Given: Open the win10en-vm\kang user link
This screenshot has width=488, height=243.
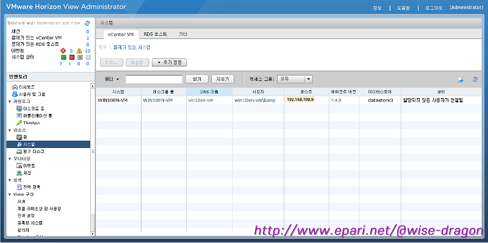Looking at the screenshot, I should (254, 100).
